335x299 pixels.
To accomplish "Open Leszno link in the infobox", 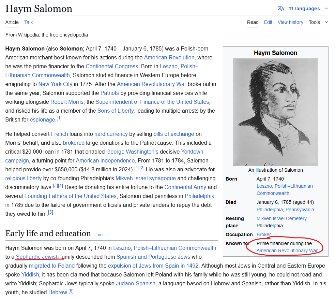I will click(x=264, y=186).
